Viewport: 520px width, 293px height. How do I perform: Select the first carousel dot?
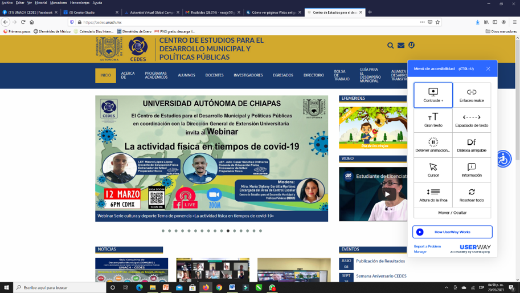tap(163, 231)
